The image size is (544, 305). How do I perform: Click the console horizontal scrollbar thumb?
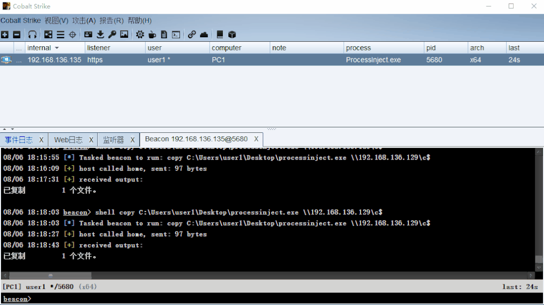pos(50,276)
